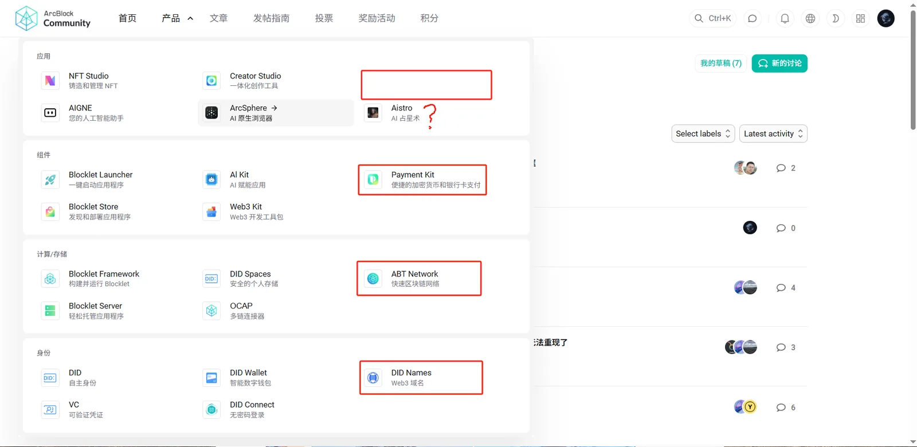Click the Blocklet Framework icon
The width and height of the screenshot is (917, 447).
50,279
